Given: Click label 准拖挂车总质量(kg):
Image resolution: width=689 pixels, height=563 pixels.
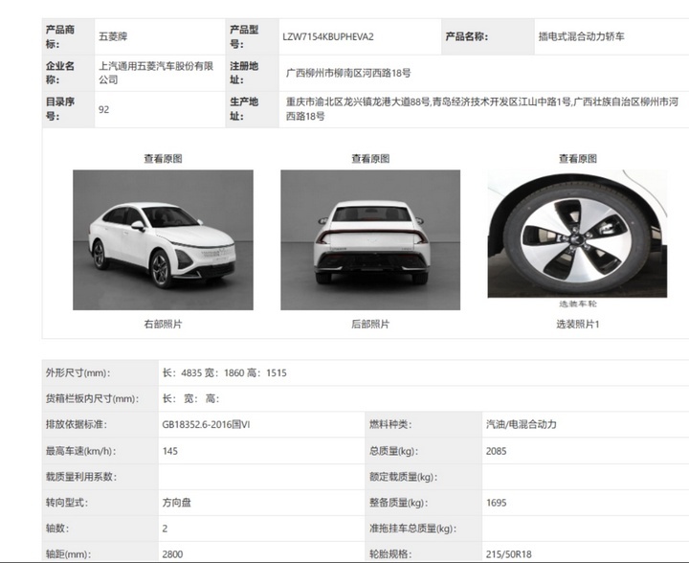Looking at the screenshot, I should point(412,529).
